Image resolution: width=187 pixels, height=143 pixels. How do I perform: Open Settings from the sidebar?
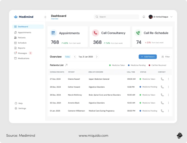22,108
